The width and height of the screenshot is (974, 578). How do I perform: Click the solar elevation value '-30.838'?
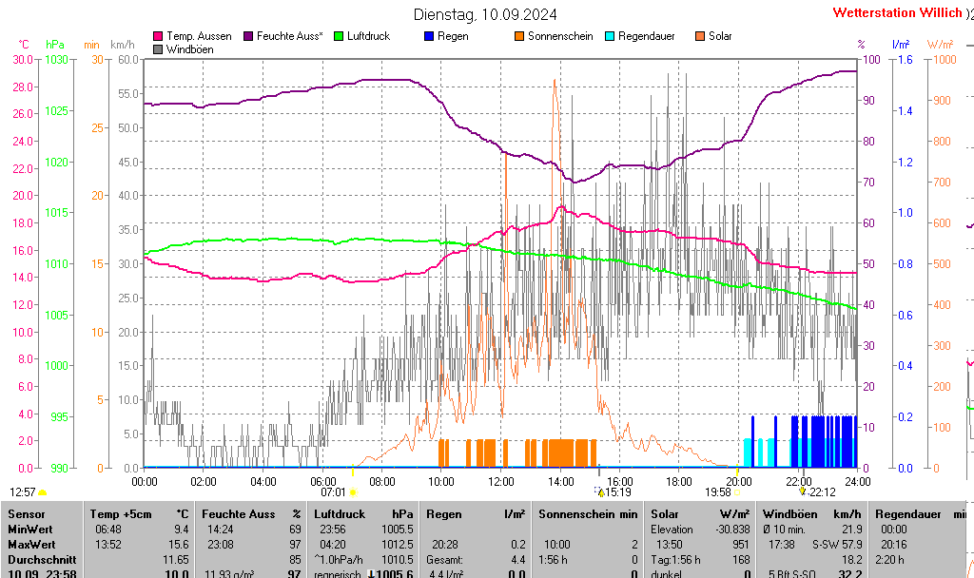pos(732,530)
